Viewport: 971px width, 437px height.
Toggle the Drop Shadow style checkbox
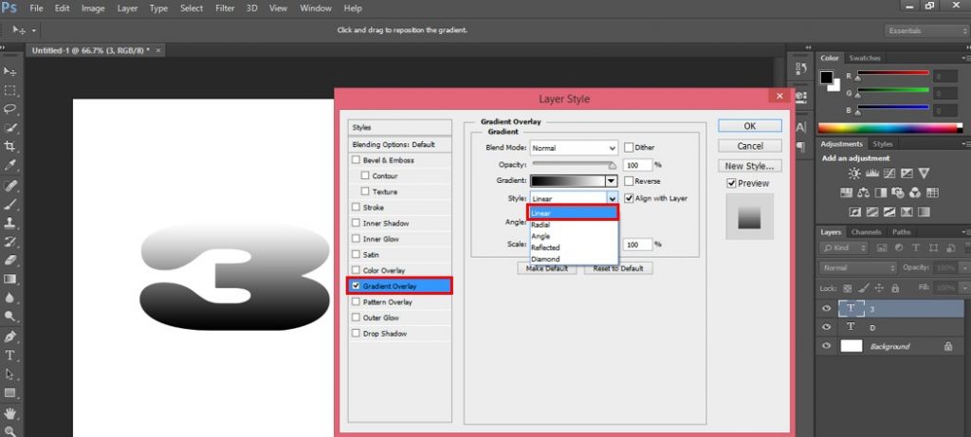[356, 334]
